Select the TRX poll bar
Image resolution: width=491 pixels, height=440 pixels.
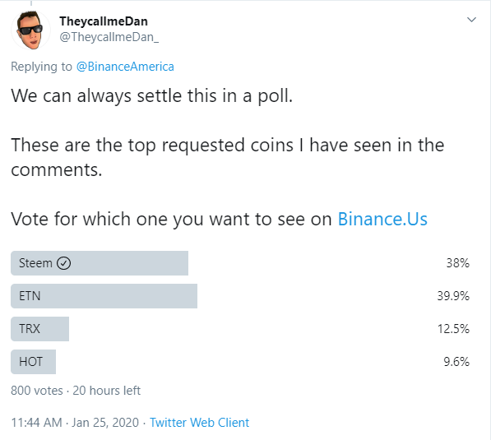coord(39,329)
